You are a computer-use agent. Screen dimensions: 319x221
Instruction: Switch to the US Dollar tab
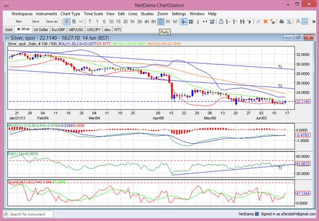point(41,30)
